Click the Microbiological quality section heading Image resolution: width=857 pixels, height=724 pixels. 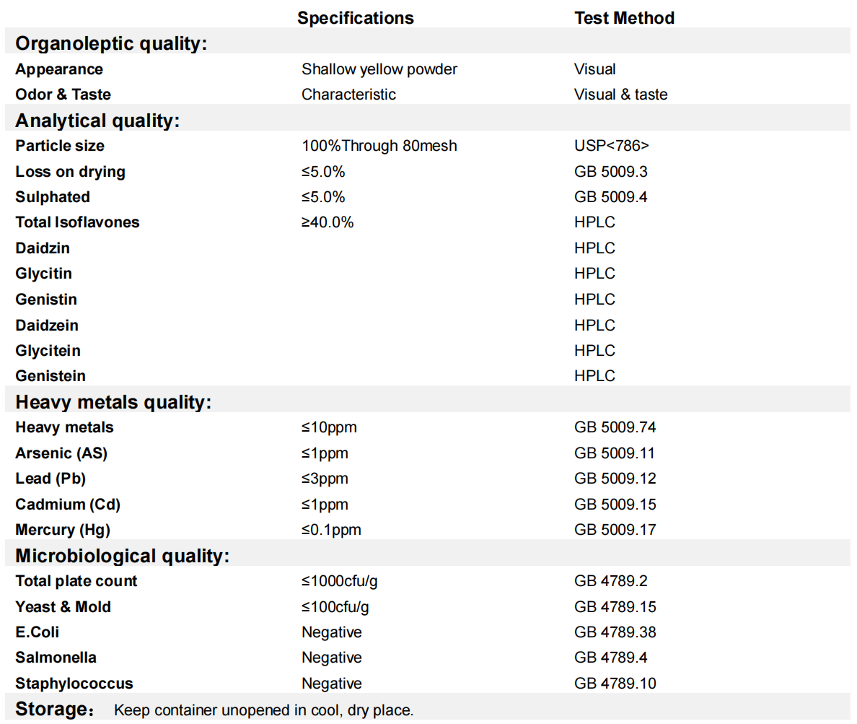coord(123,556)
